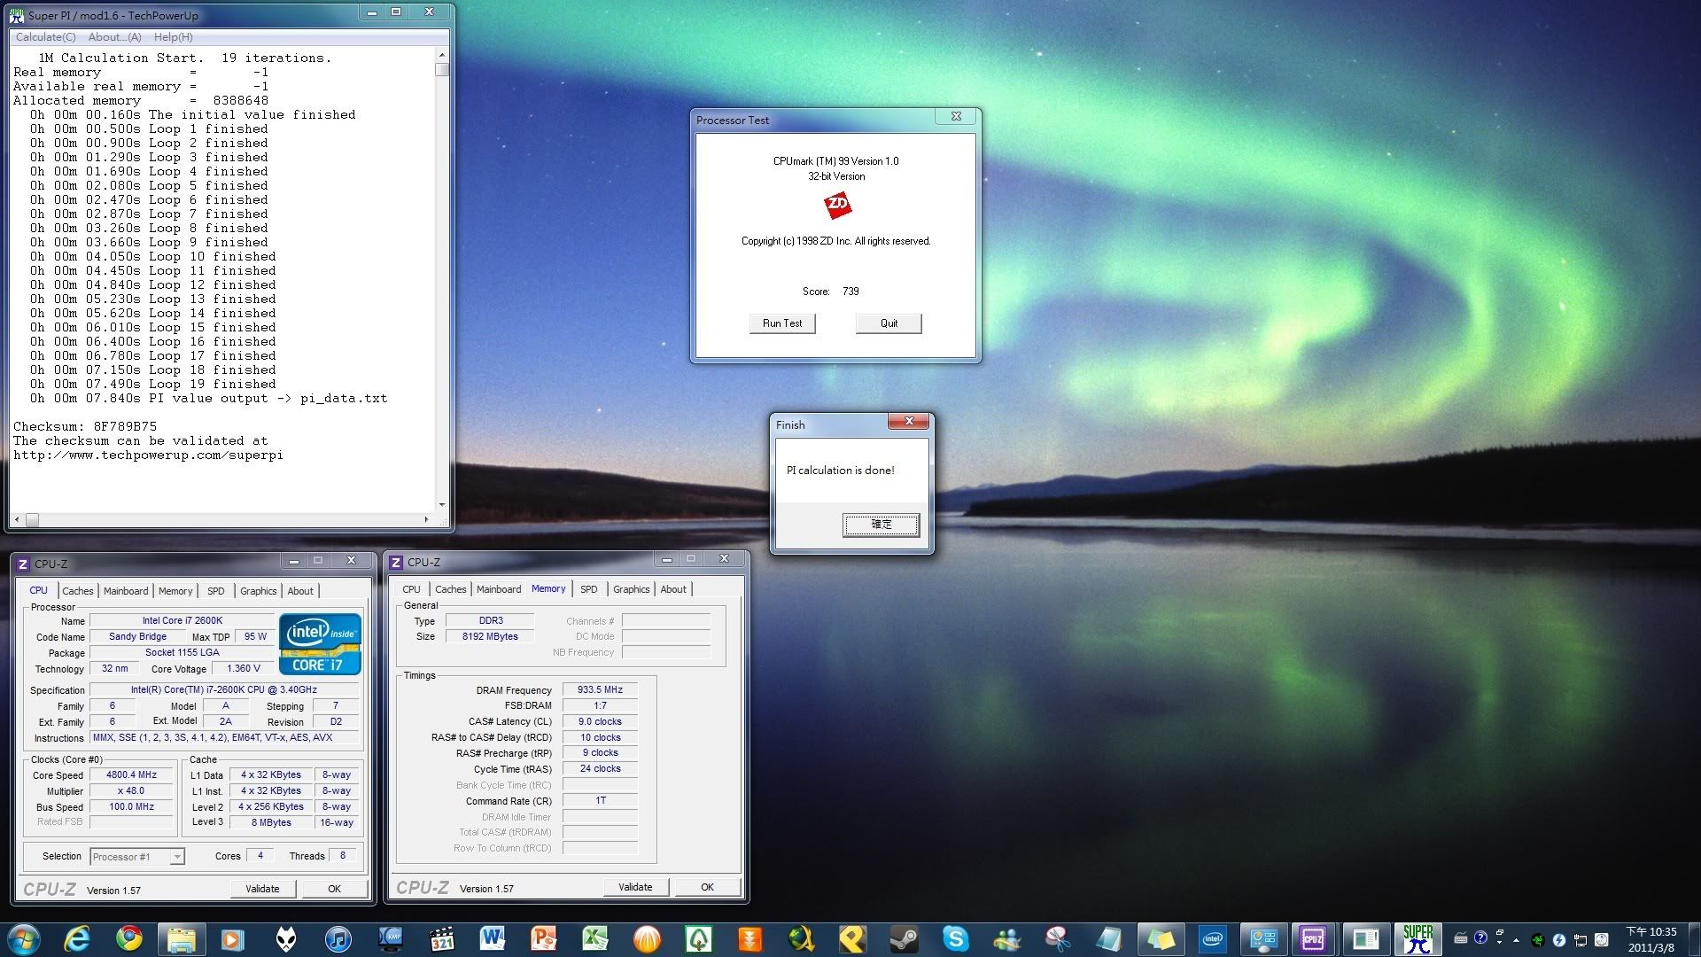Screen dimensions: 1701x957
Task: Click the network tray icon
Action: (1580, 939)
